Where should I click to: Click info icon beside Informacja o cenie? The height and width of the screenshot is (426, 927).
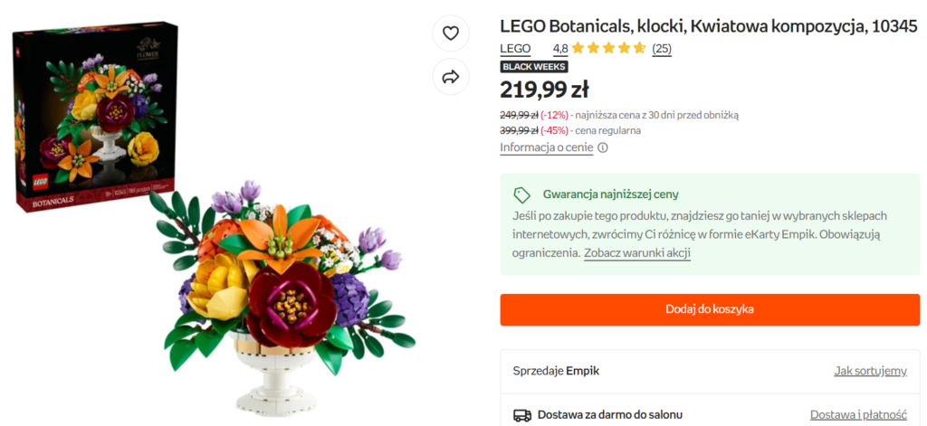tap(603, 147)
